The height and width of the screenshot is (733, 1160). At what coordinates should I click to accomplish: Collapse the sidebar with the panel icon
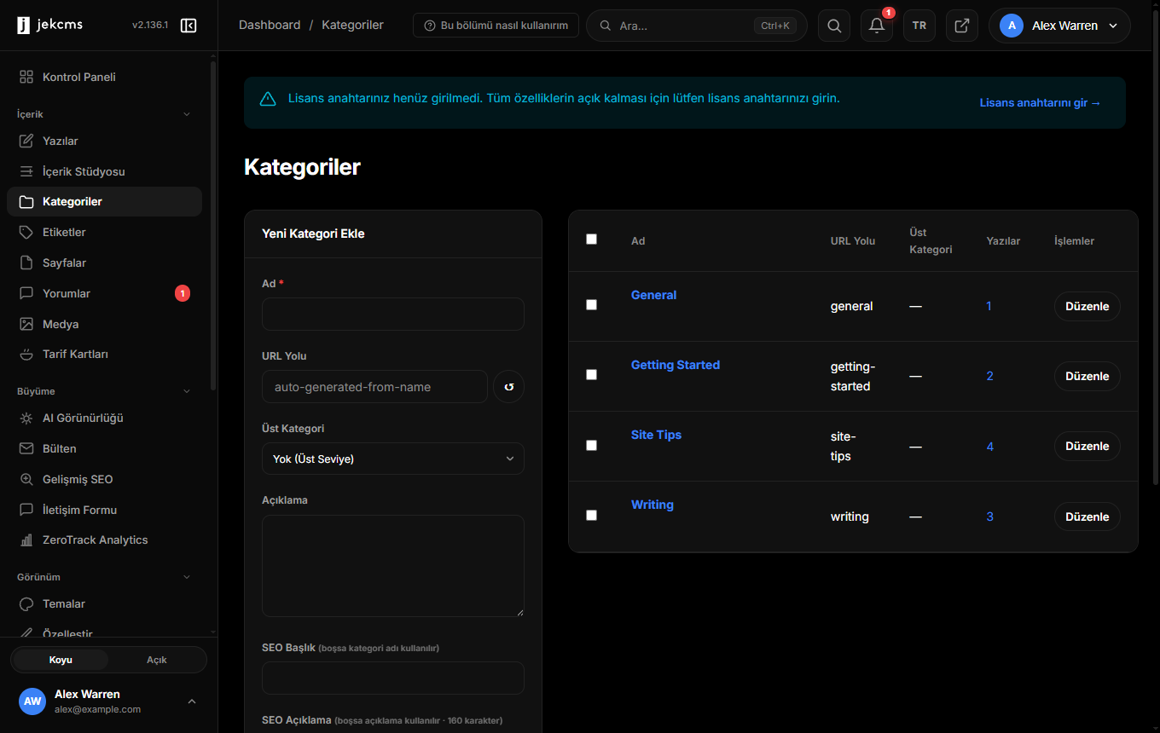(x=188, y=26)
